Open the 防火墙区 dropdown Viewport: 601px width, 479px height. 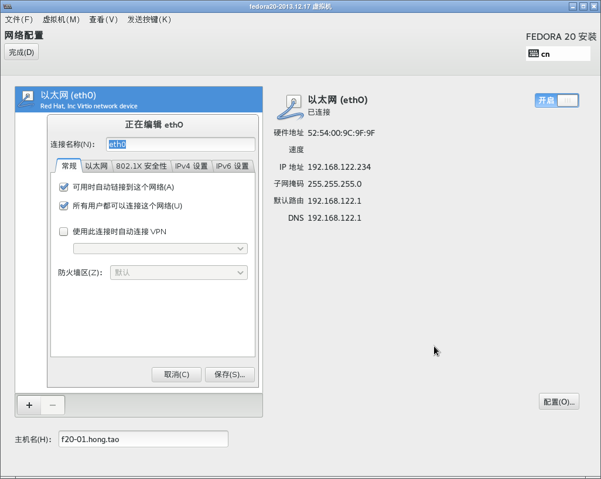pyautogui.click(x=179, y=272)
